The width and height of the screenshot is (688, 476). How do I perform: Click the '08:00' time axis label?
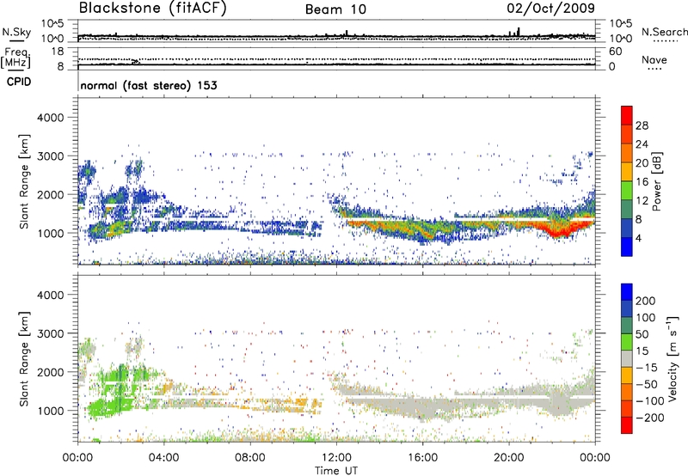250,458
